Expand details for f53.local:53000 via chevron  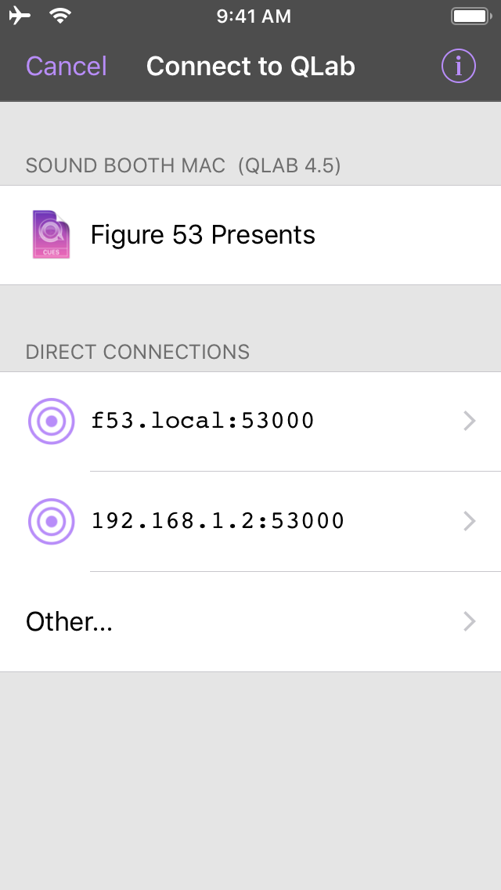(469, 421)
